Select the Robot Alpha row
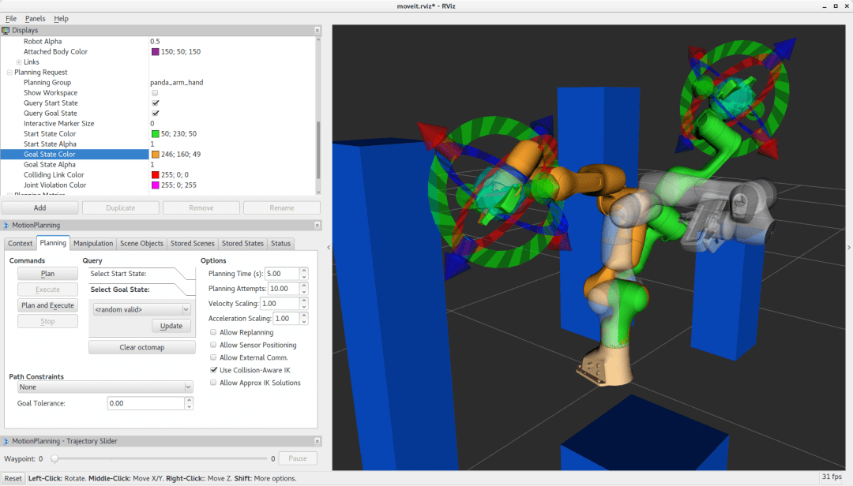 click(x=158, y=41)
